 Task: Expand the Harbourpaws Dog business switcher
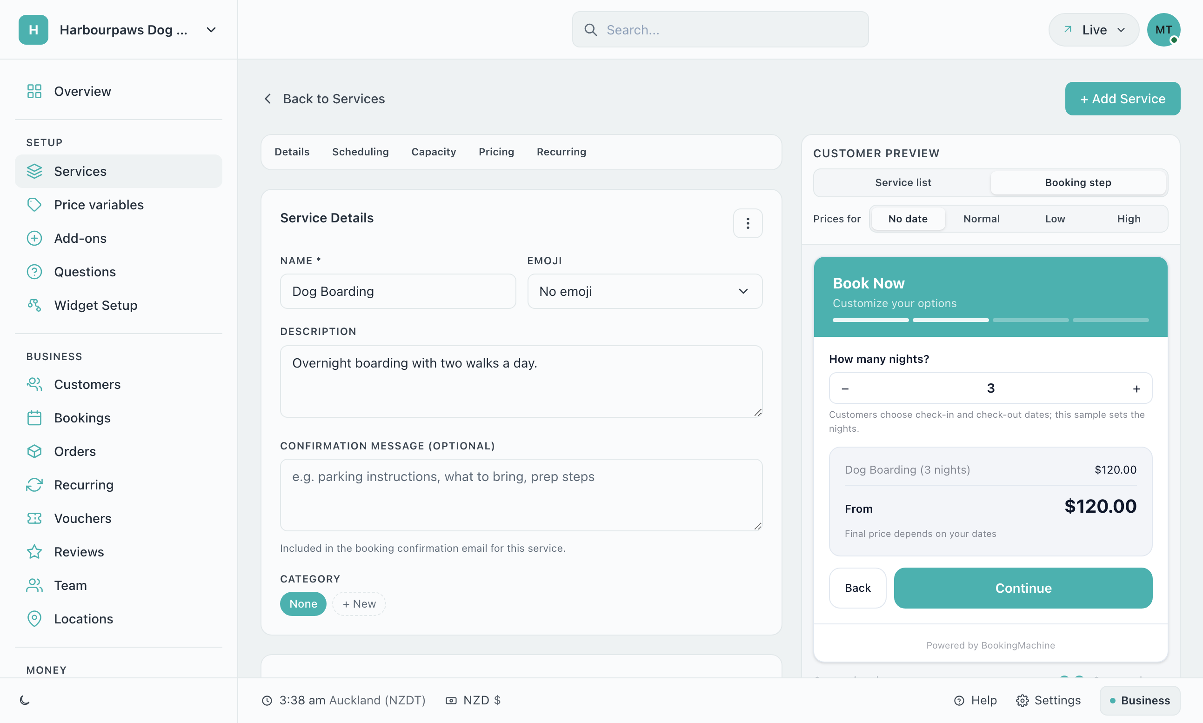[118, 30]
